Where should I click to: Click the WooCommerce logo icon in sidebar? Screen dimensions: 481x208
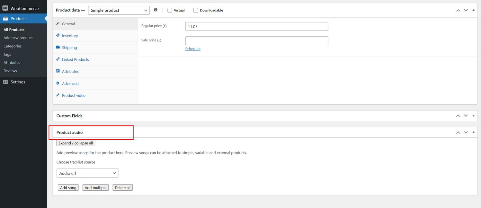[5, 8]
